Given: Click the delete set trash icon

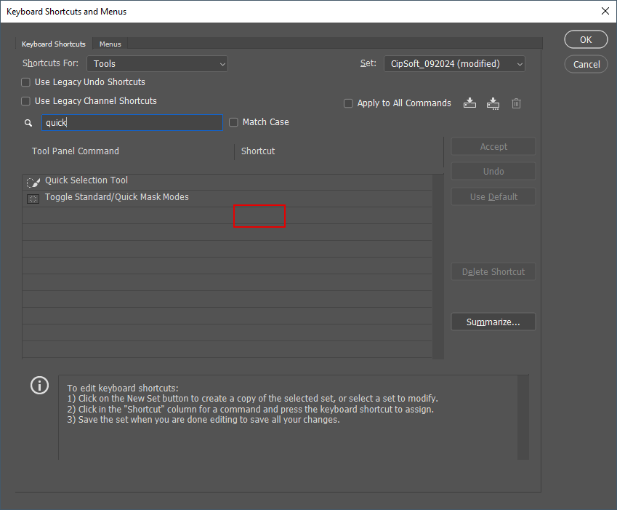Looking at the screenshot, I should tap(516, 103).
